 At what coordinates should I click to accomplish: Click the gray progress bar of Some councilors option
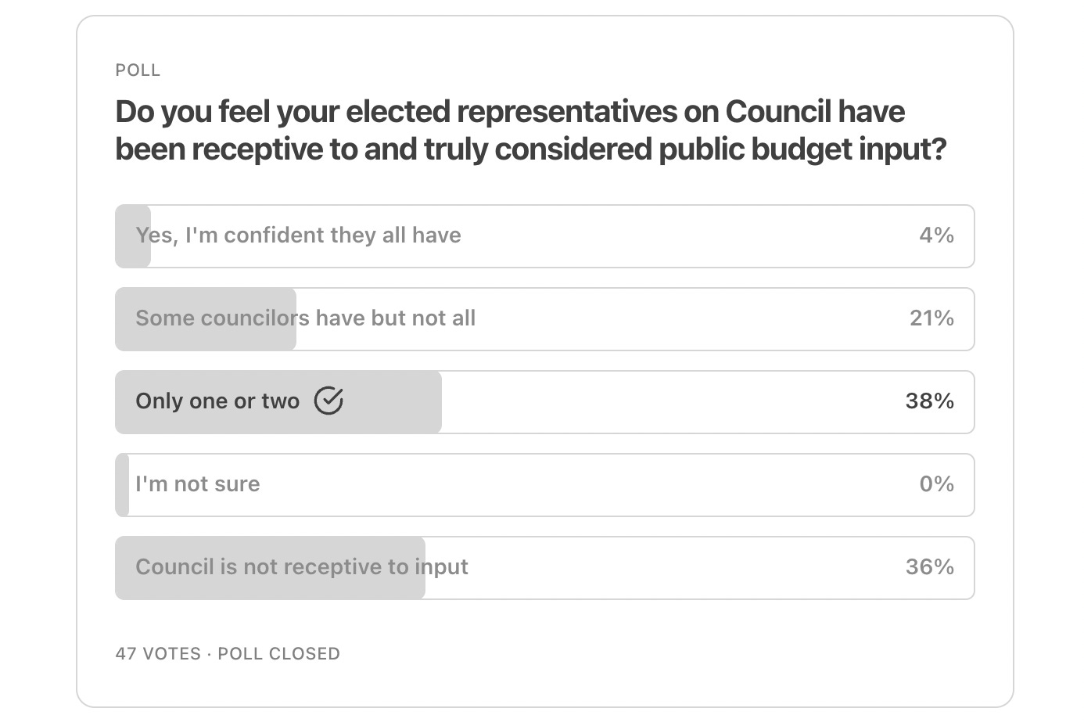click(206, 319)
